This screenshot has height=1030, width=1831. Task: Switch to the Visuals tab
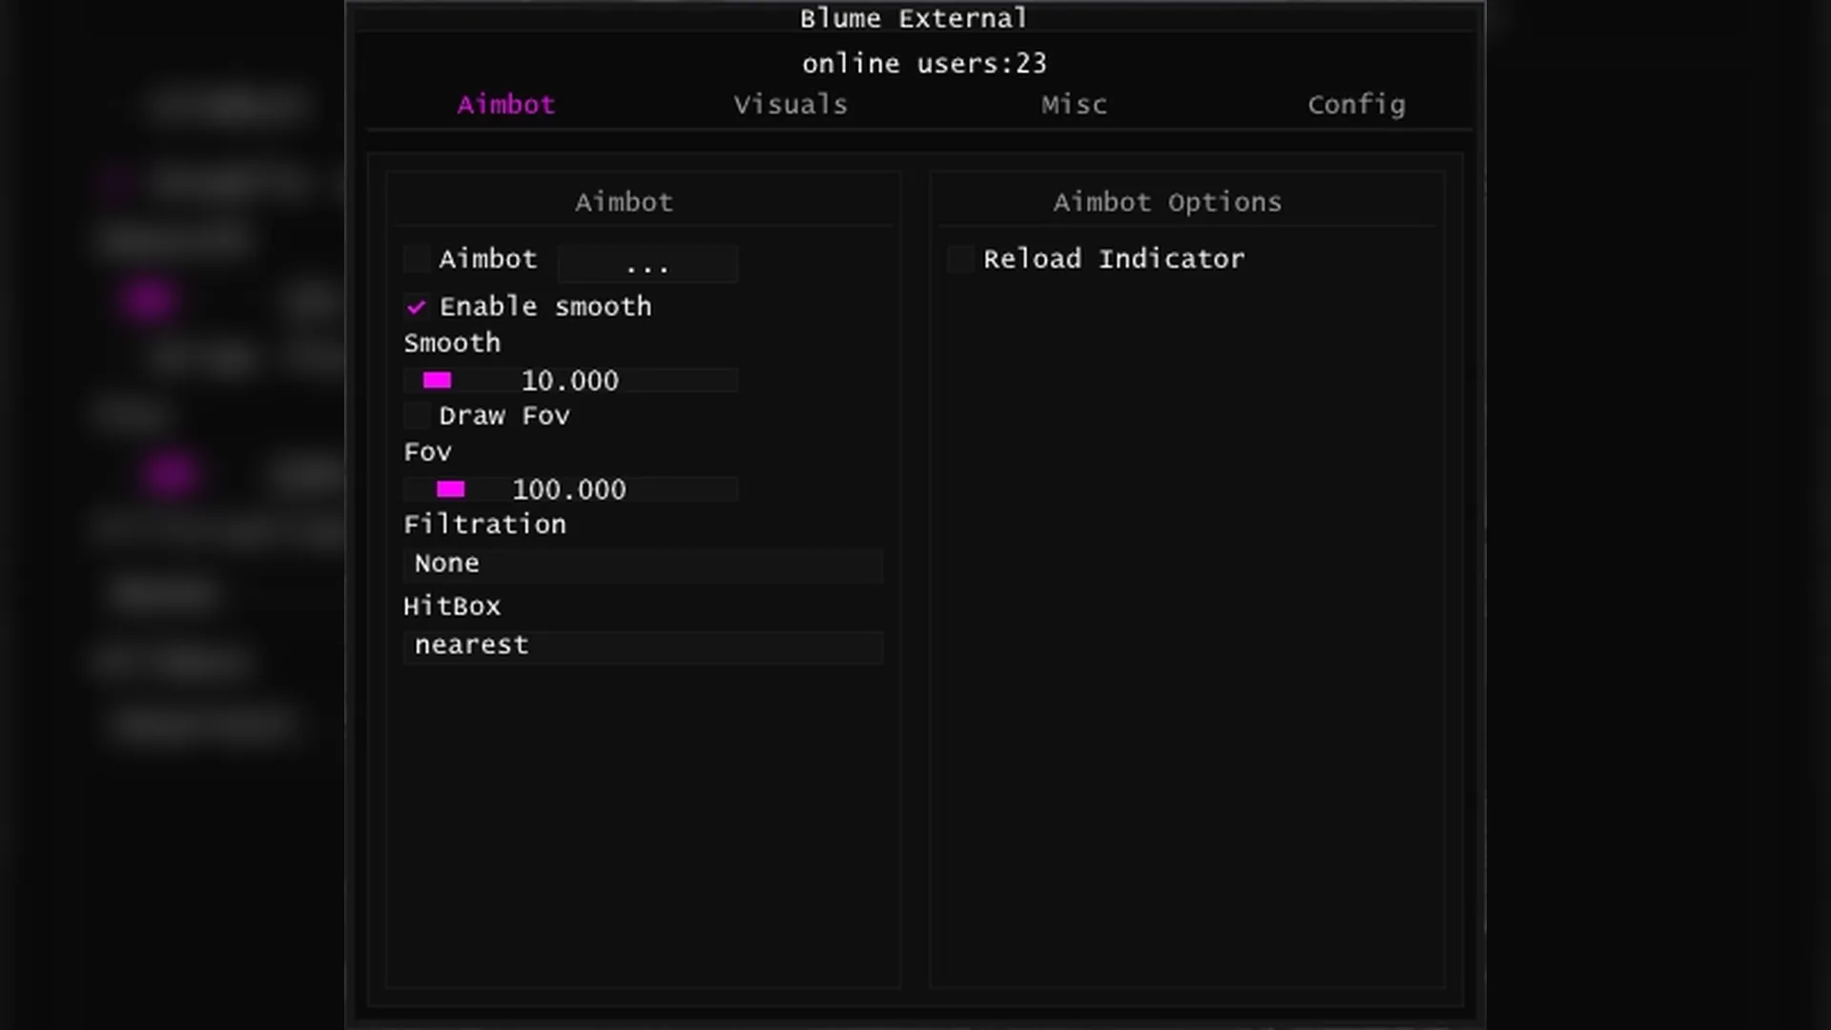tap(790, 105)
